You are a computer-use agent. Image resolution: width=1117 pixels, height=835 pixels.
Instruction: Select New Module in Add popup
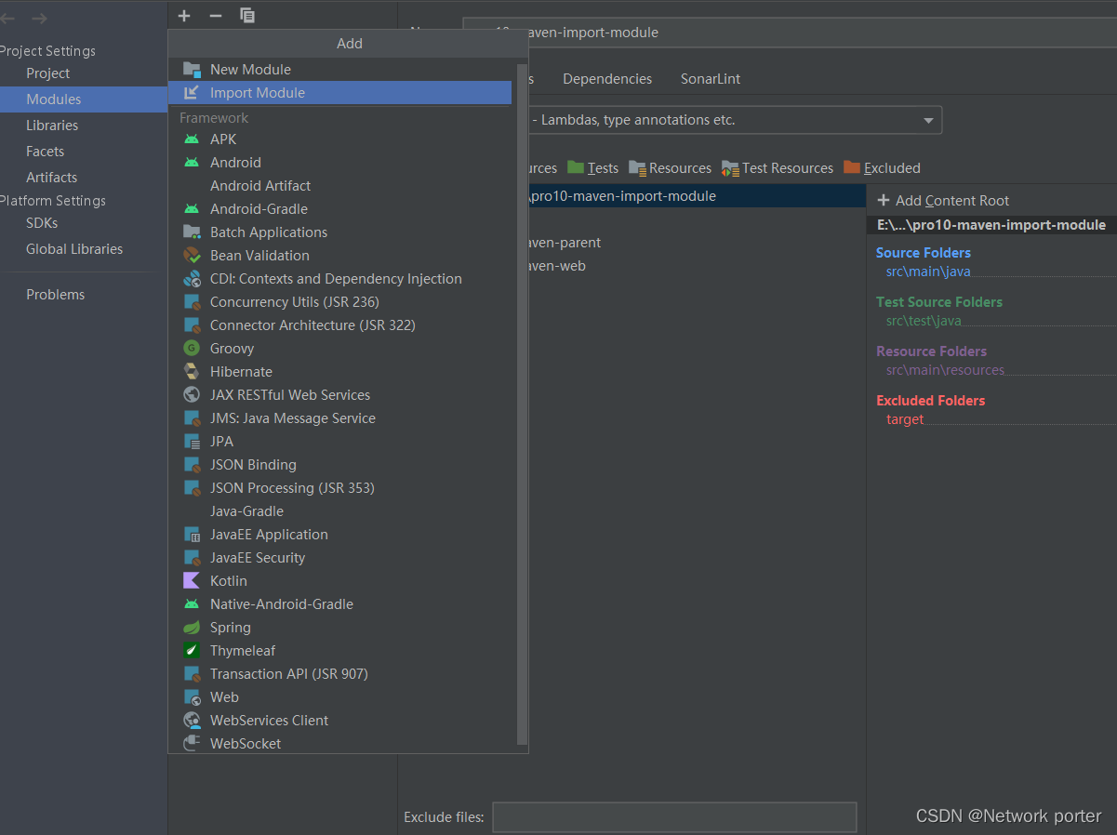coord(339,70)
